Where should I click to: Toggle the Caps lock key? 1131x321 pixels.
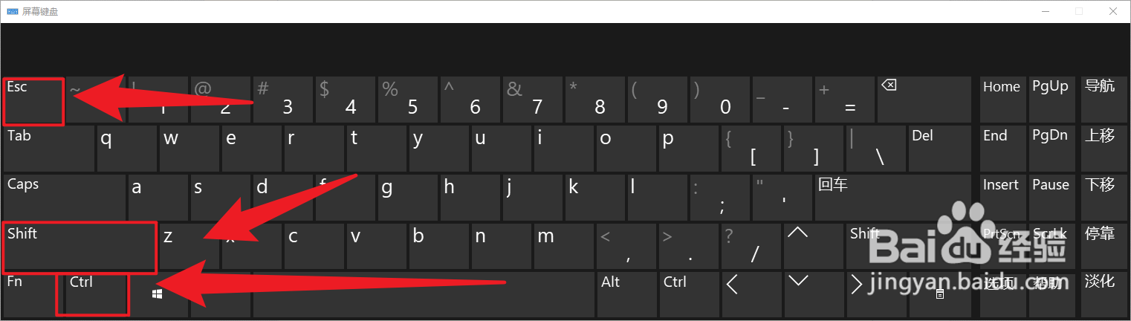pyautogui.click(x=65, y=197)
